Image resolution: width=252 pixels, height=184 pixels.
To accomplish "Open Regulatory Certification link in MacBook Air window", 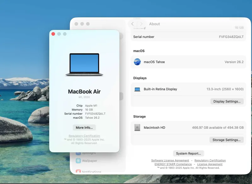I will 84,136.
